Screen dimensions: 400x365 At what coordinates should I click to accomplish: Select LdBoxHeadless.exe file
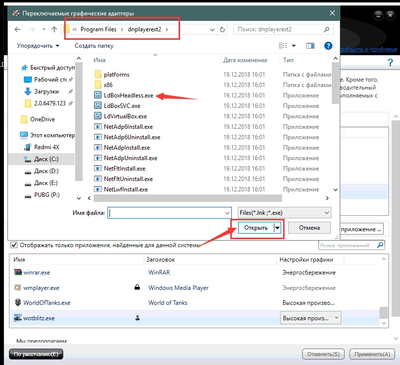click(x=128, y=95)
